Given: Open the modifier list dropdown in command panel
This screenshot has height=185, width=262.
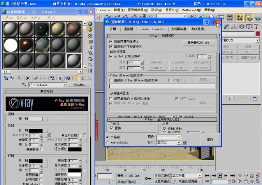Looking at the screenshot, I should pos(257,40).
